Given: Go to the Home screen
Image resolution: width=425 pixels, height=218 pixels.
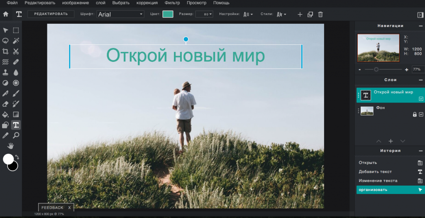Looking at the screenshot, I should point(5,15).
